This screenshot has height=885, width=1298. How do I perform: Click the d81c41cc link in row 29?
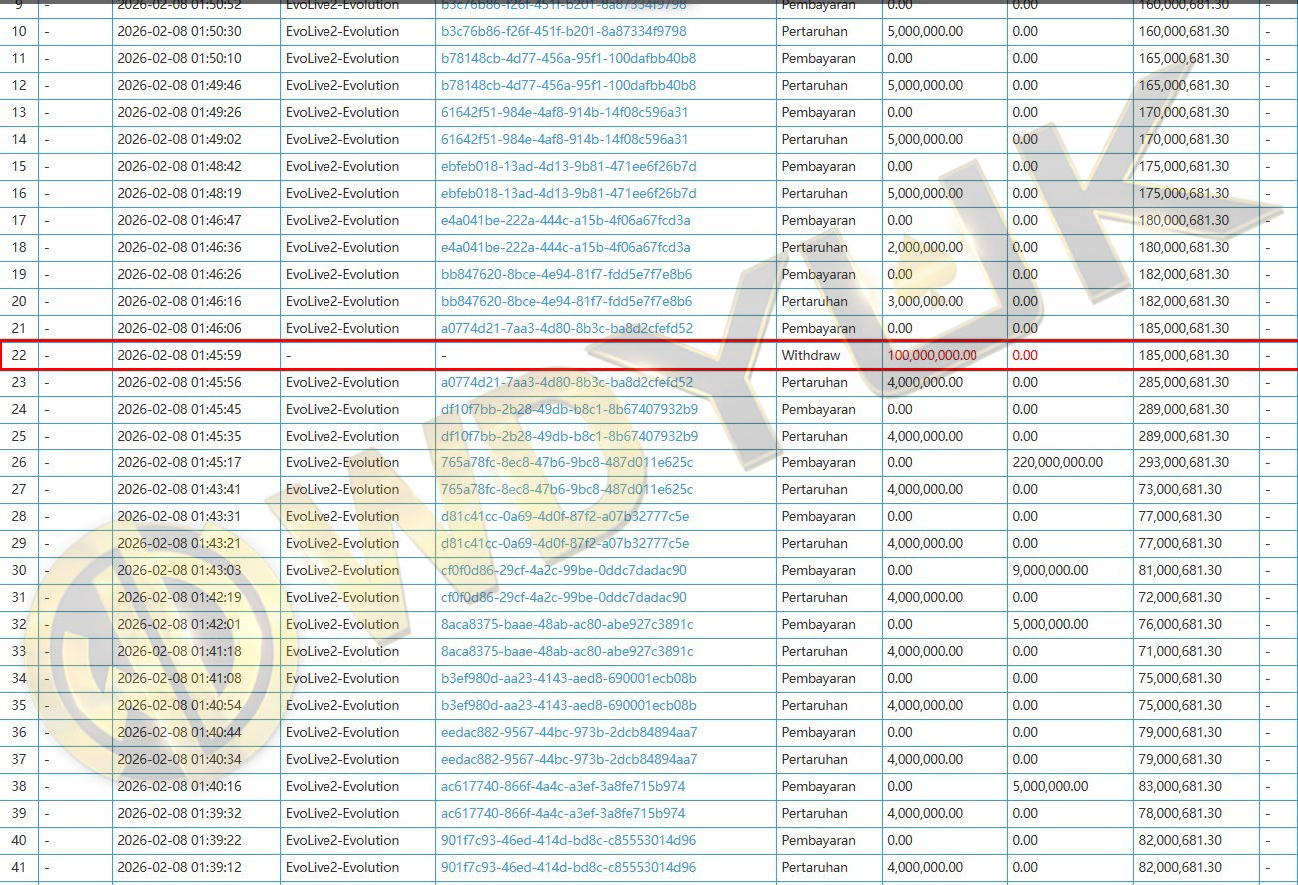564,543
